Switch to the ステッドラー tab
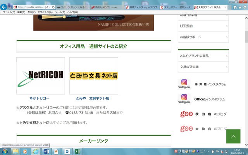Viewport: 248px width, 155px height. pyautogui.click(x=176, y=7)
